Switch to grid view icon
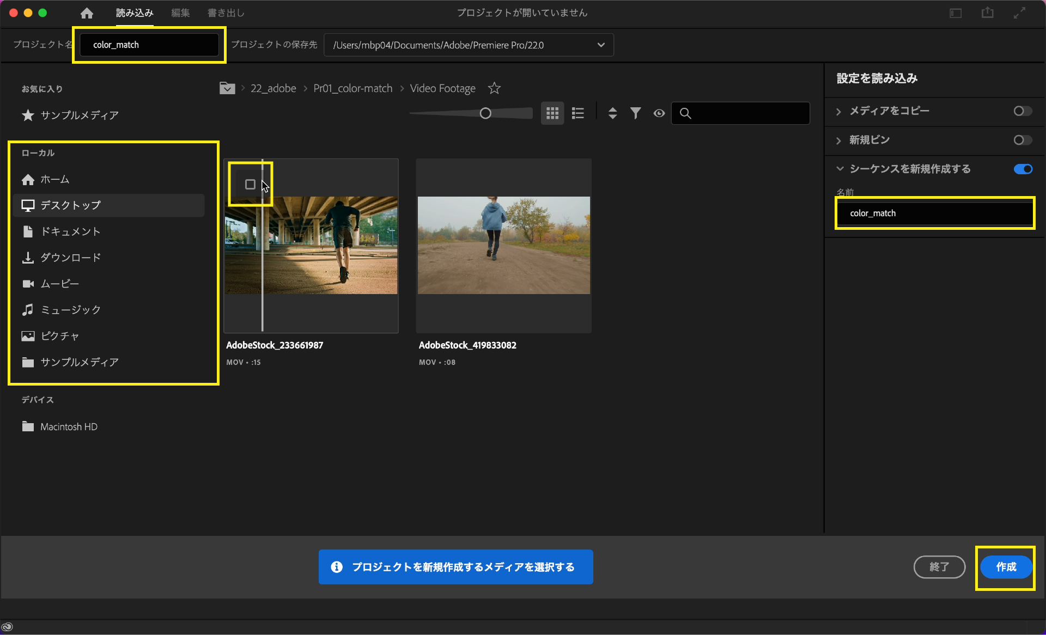The image size is (1046, 635). (x=552, y=113)
